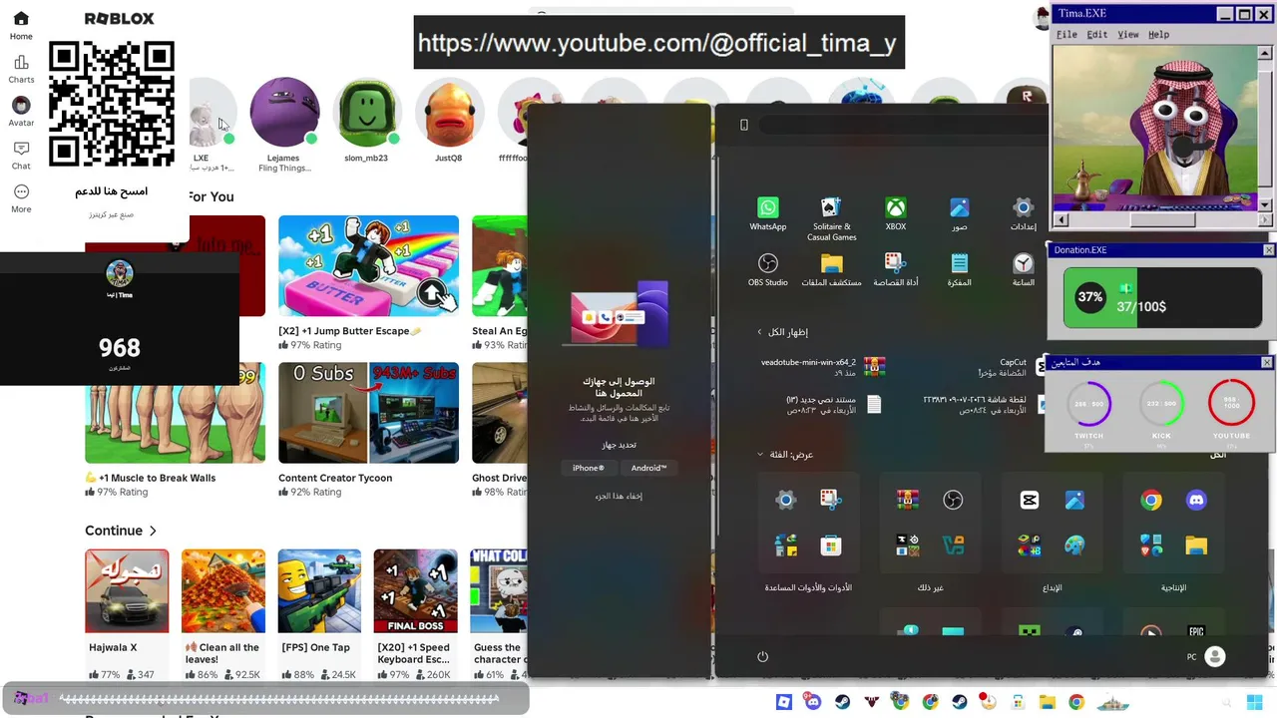Close the Donation.EXE window
The image size is (1277, 718).
click(1268, 250)
